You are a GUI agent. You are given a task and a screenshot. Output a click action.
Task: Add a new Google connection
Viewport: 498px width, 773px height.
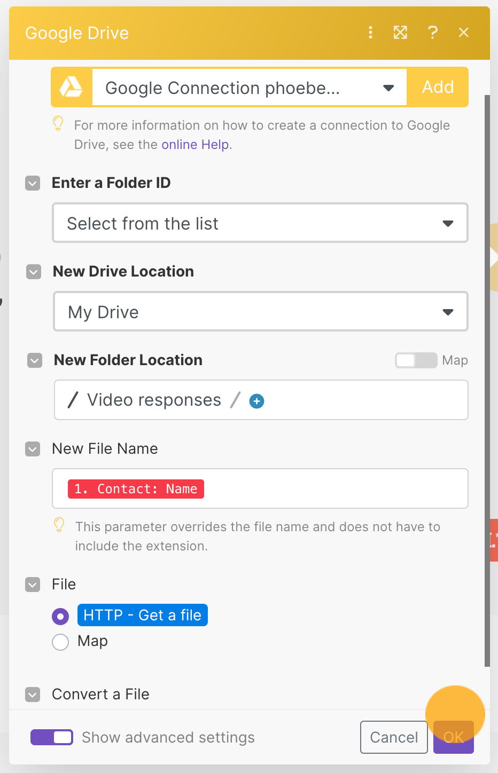point(438,87)
